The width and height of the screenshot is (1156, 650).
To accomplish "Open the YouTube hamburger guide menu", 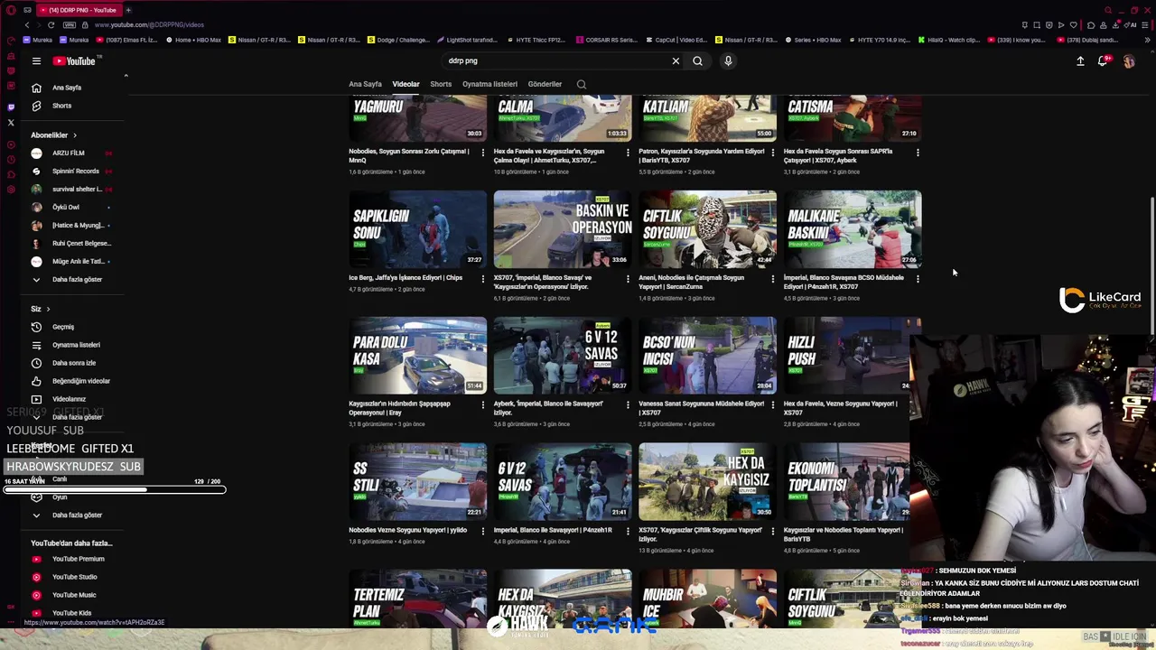I will [36, 60].
